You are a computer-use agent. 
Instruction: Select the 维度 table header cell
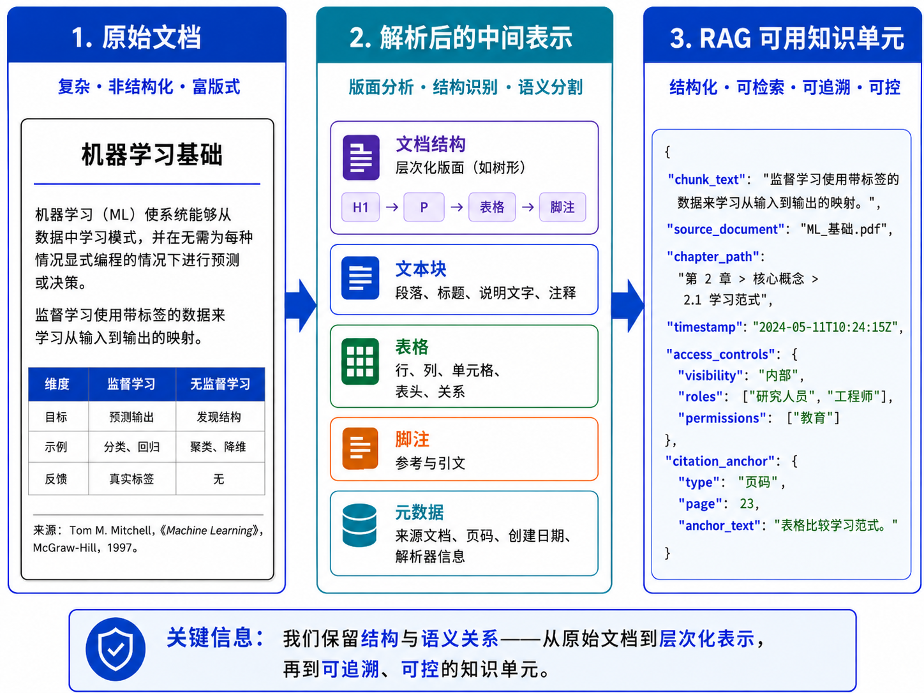58,384
